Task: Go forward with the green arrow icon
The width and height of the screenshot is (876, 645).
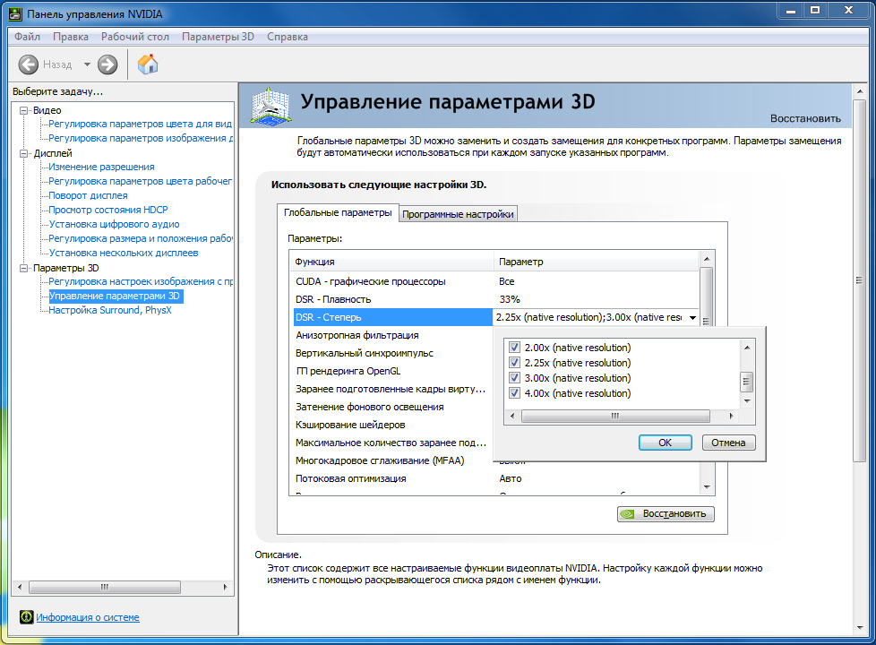Action: [107, 64]
